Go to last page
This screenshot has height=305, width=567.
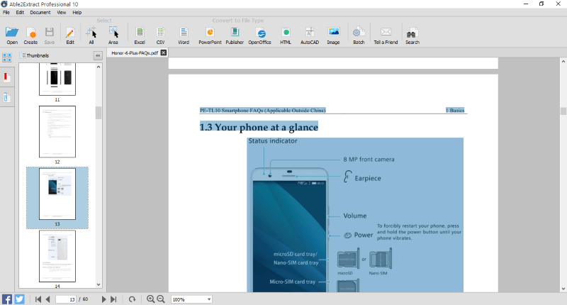pyautogui.click(x=113, y=299)
